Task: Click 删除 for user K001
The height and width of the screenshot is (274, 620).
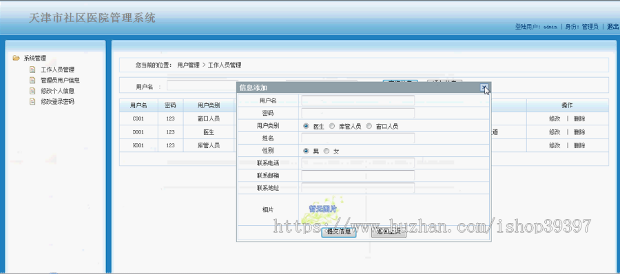Action: click(x=579, y=145)
